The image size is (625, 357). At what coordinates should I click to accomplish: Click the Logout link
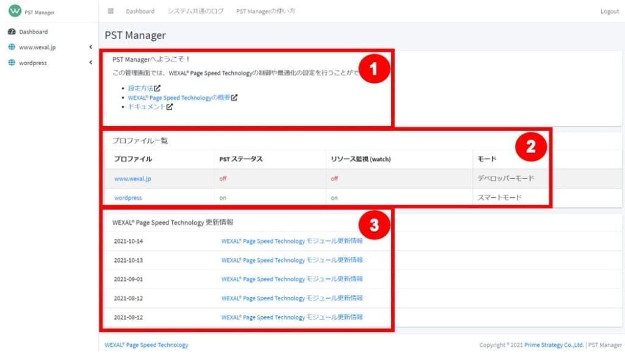pyautogui.click(x=610, y=11)
